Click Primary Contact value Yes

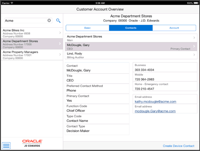(69, 101)
